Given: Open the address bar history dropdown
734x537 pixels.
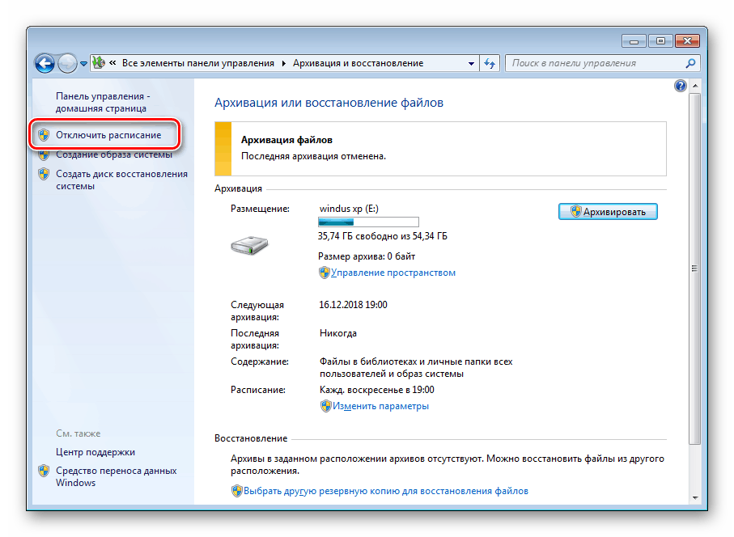Looking at the screenshot, I should (471, 63).
